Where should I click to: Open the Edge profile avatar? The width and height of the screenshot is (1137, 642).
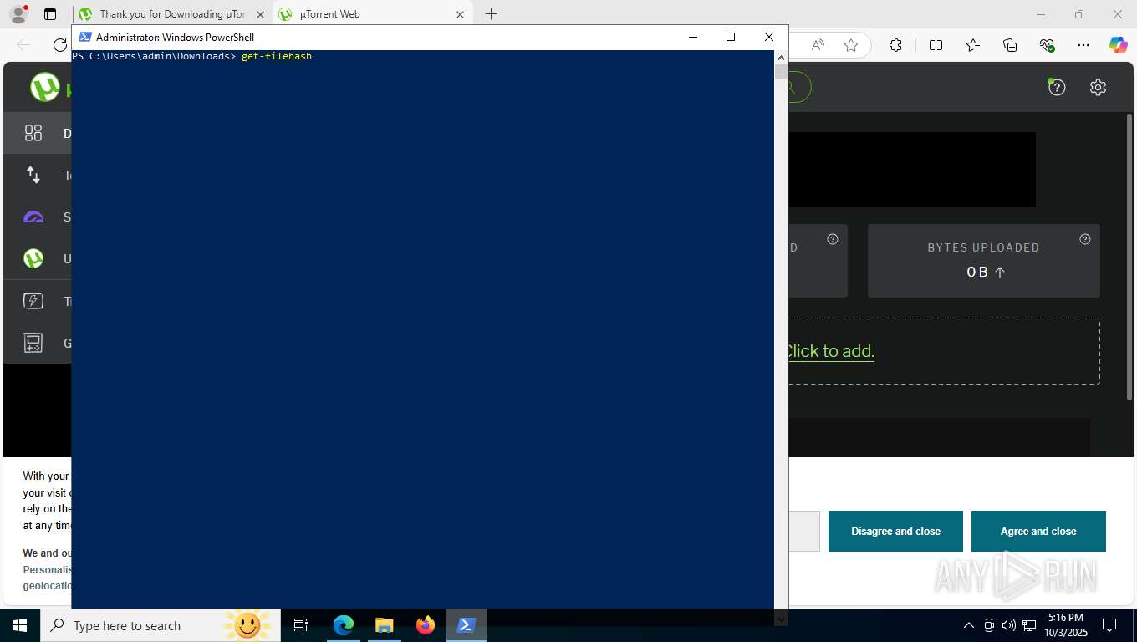(x=18, y=14)
